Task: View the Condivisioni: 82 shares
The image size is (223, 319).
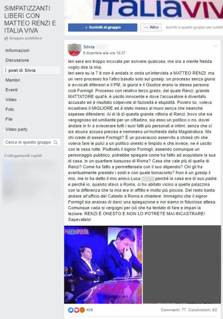Action: pyautogui.click(x=203, y=310)
